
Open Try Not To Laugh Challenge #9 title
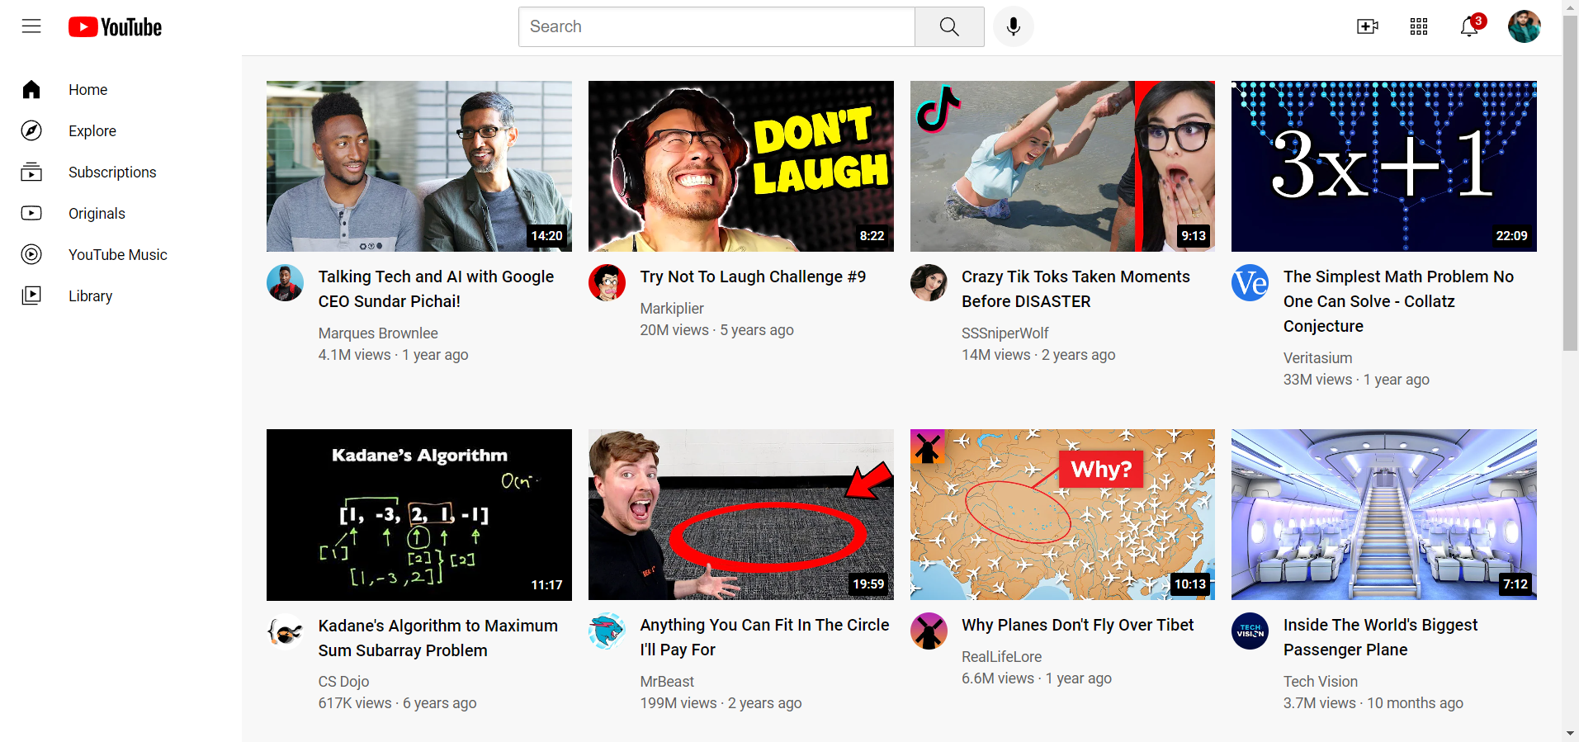pyautogui.click(x=753, y=276)
